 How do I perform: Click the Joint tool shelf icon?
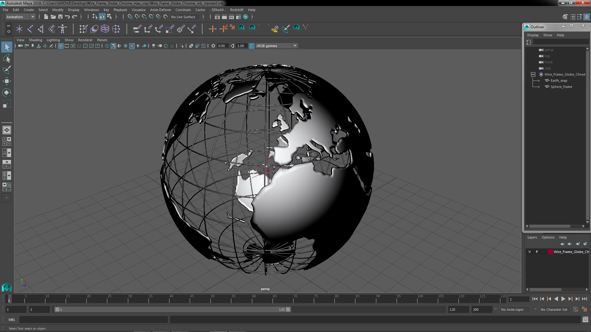(30, 29)
